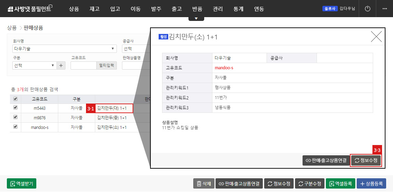The width and height of the screenshot is (393, 192).
Task: Open product 김치만두(대) 1+1 in the list
Action: [112, 108]
